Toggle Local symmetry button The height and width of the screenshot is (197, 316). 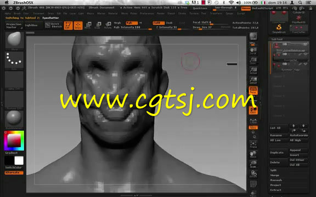coord(253,110)
